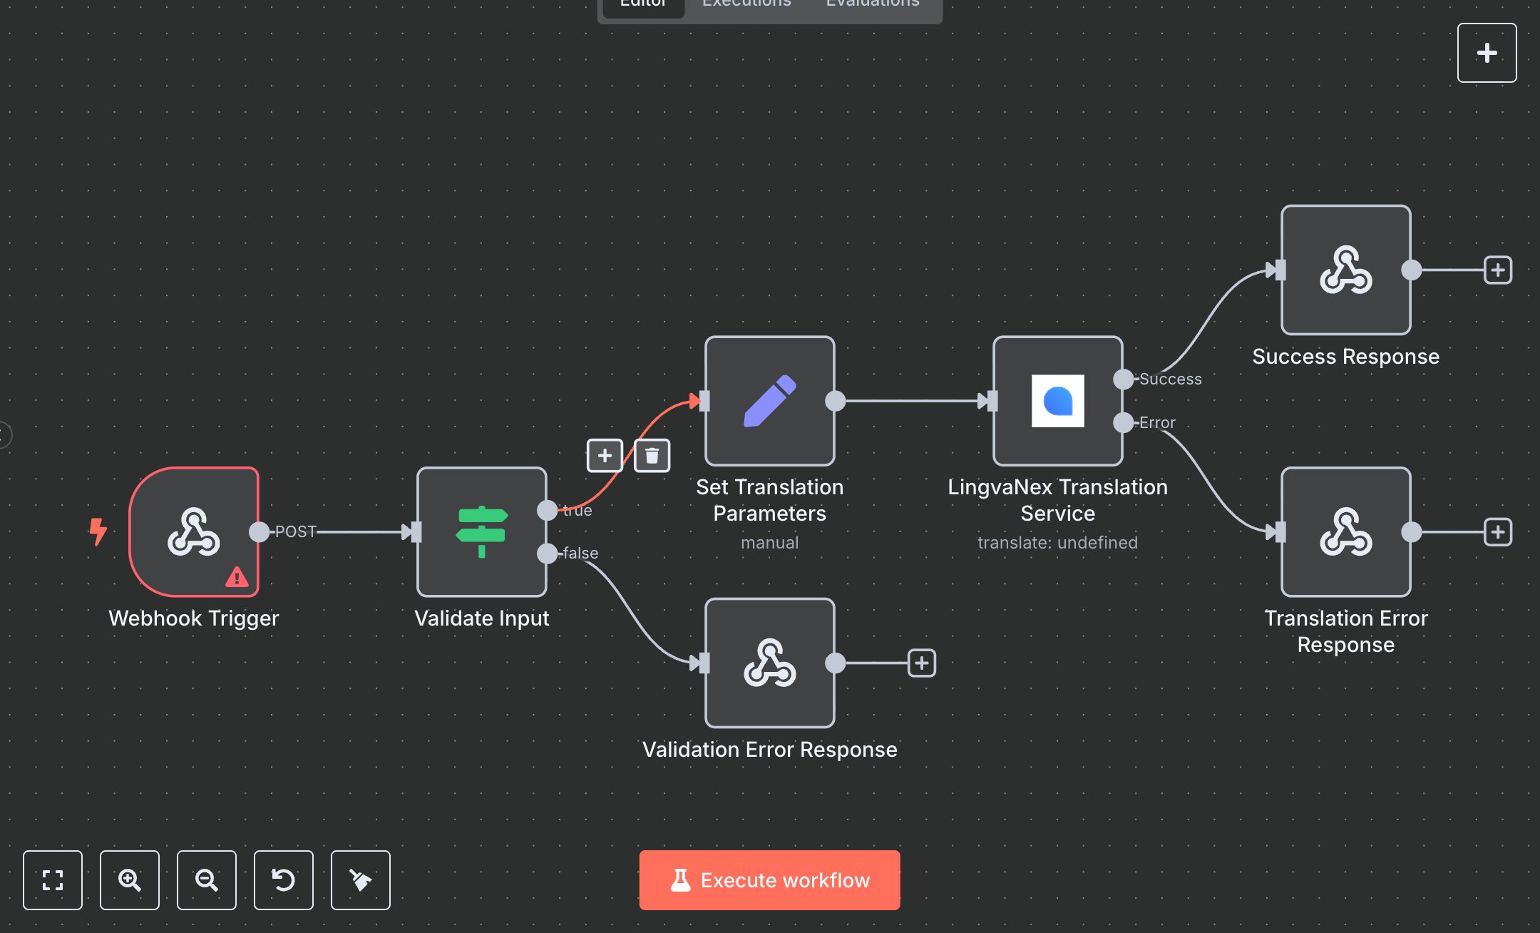Insert a node on the true connection plus icon
1540x933 pixels.
coord(604,456)
